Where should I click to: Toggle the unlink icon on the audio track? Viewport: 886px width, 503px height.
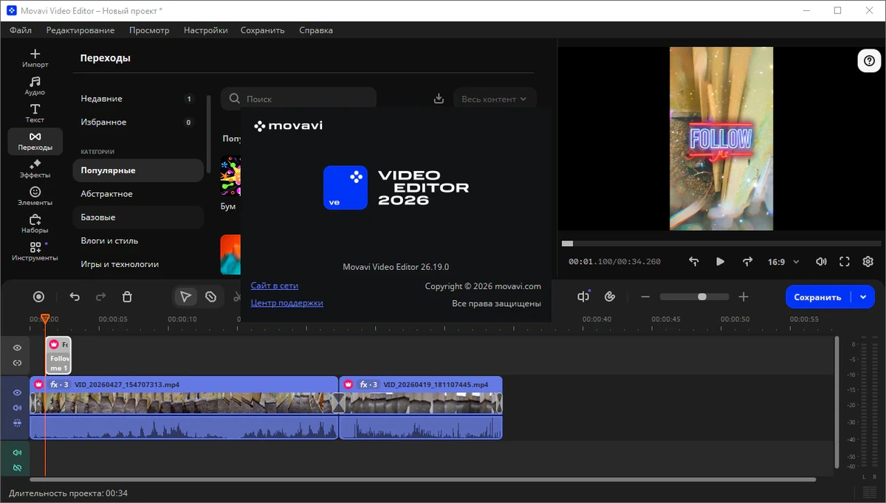17,468
